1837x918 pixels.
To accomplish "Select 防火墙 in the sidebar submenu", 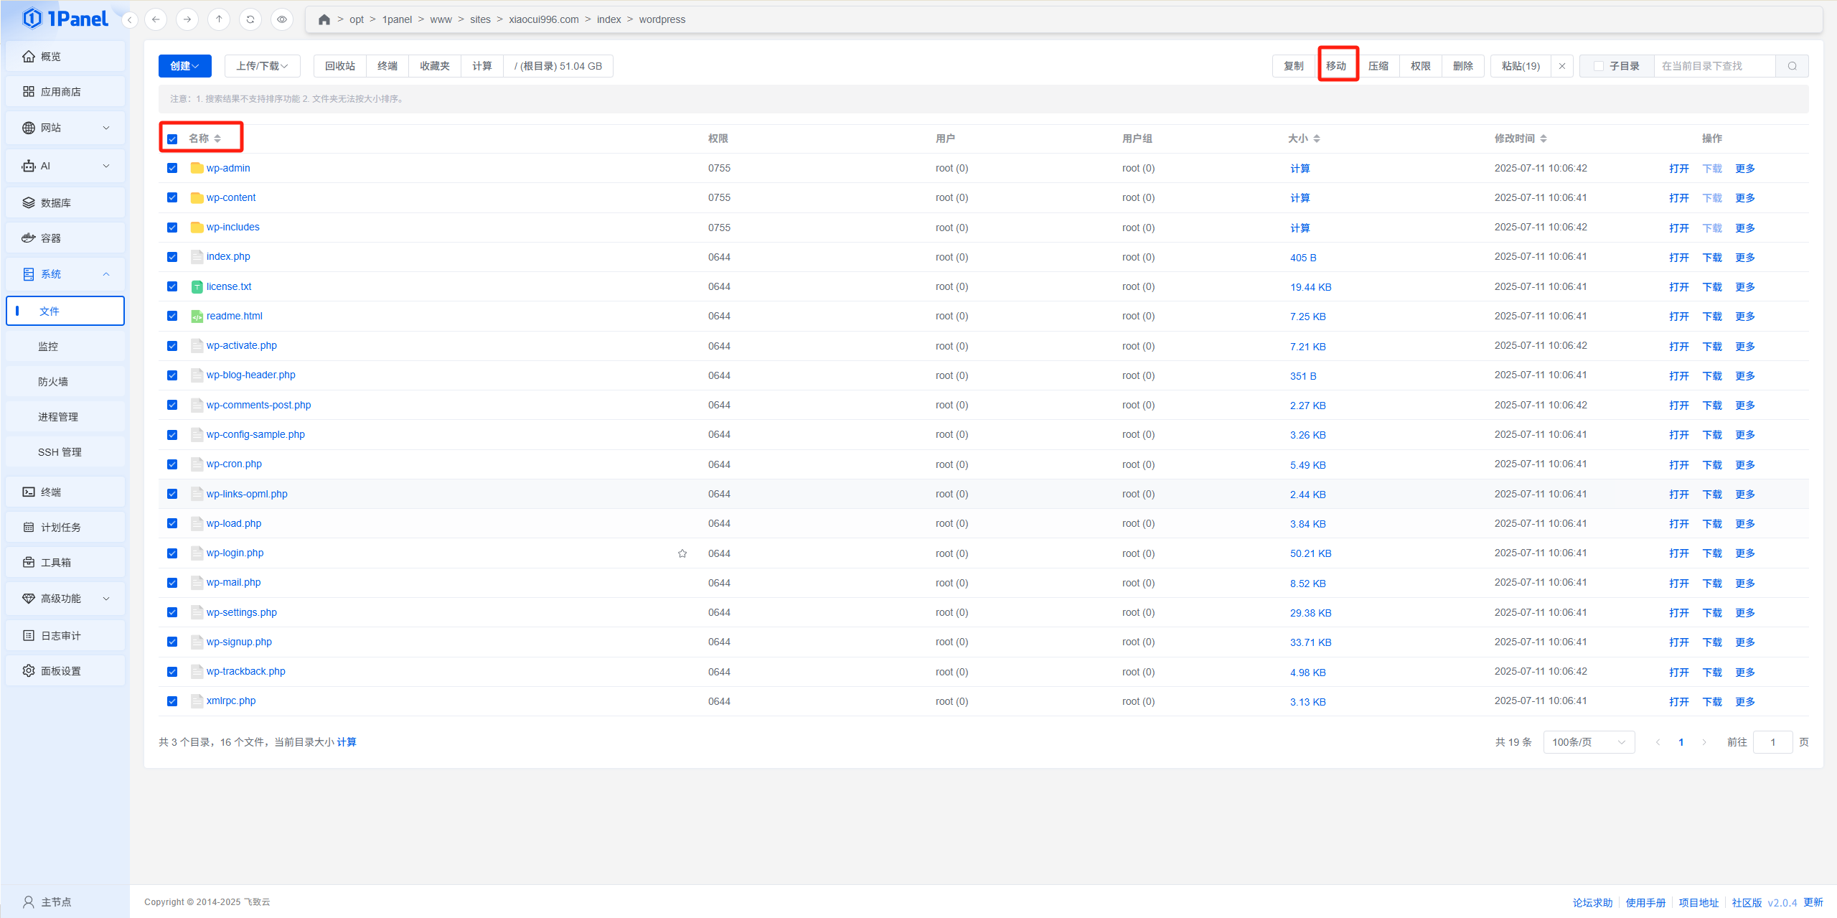I will pos(53,382).
